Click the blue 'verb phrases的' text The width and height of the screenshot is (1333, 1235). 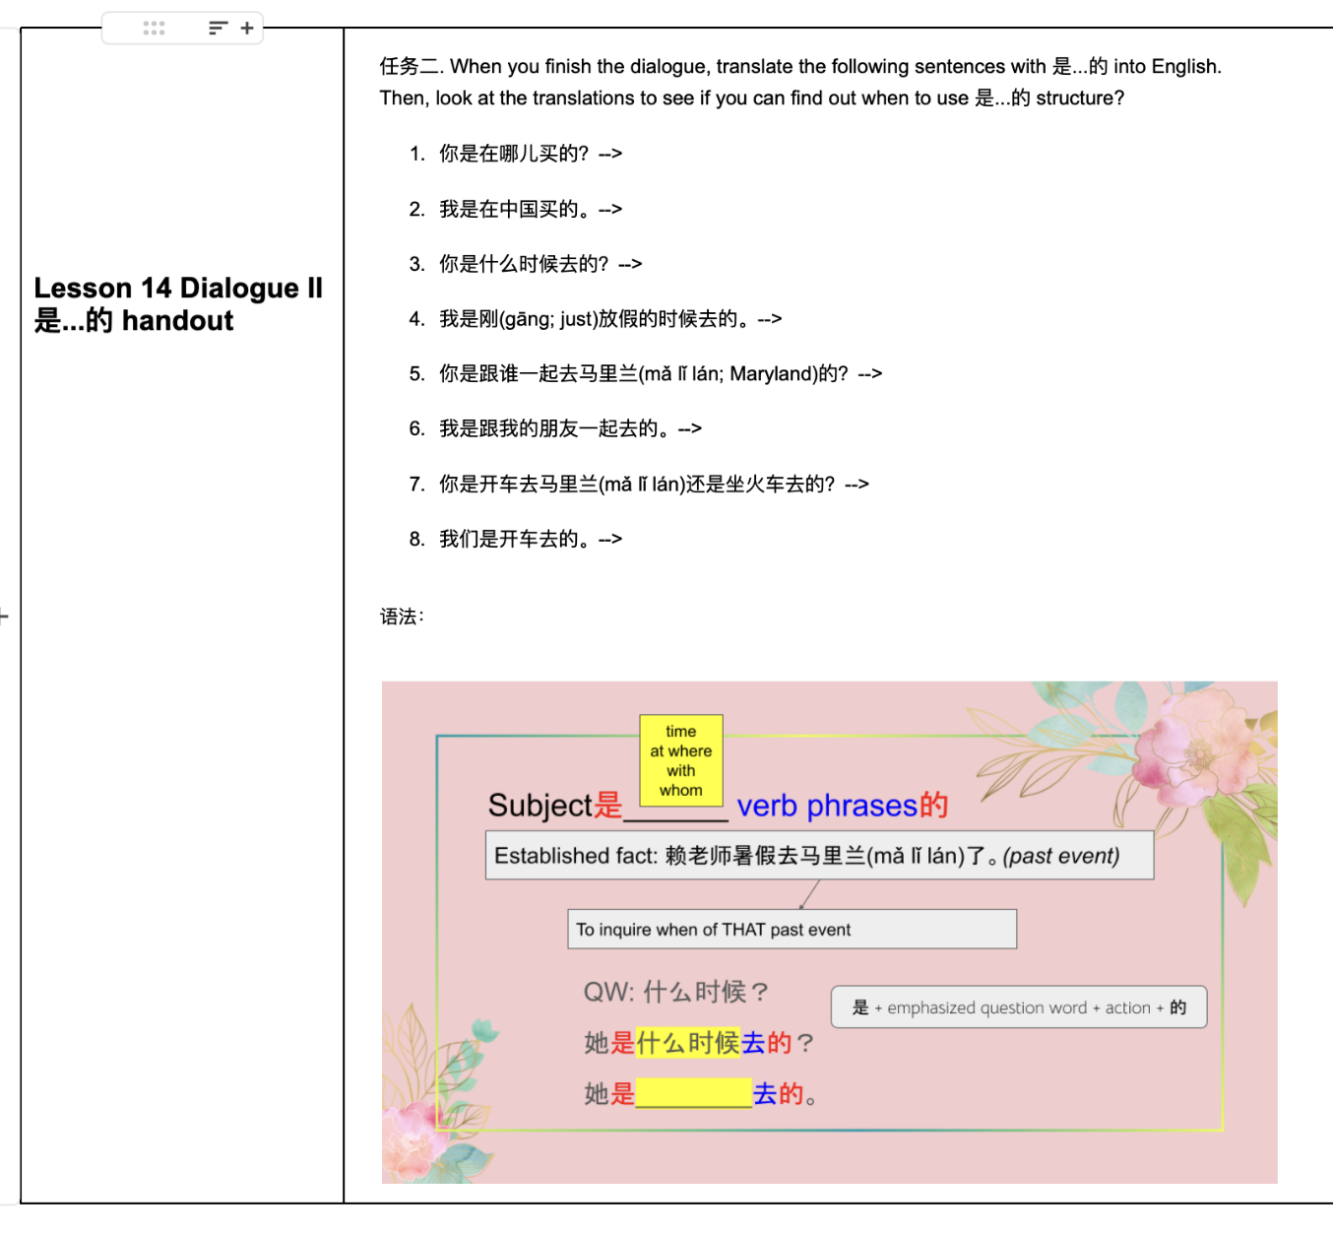click(843, 806)
